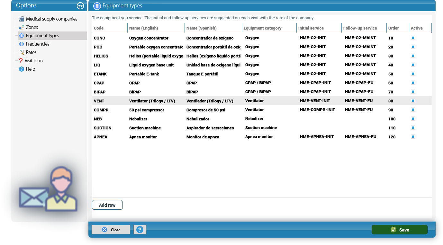443x245 pixels.
Task: Open Help in Options tree
Action: 31,69
